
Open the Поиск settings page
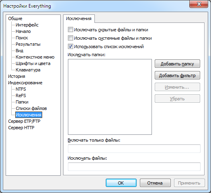pos(22,38)
